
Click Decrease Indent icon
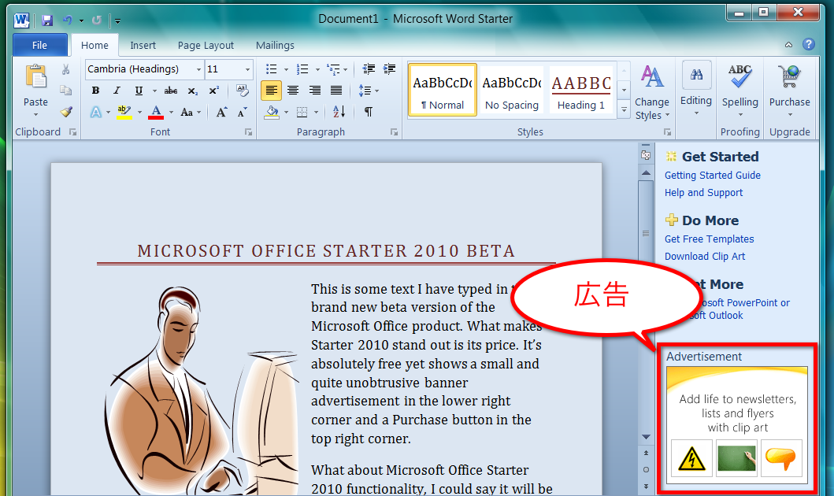(x=369, y=68)
